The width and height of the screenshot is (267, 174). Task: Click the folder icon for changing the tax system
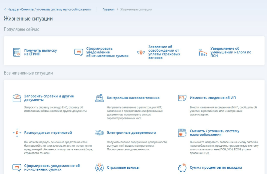click(182, 133)
